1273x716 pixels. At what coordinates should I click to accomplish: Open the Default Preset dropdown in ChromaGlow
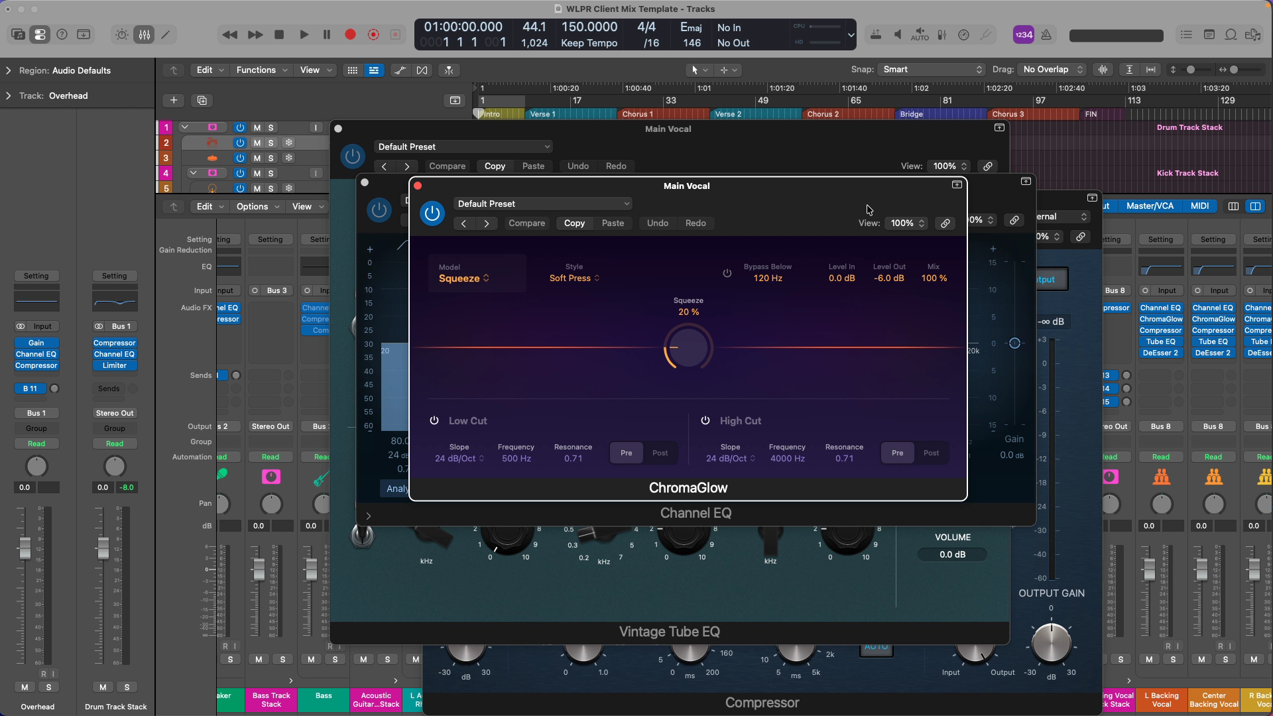click(x=542, y=204)
